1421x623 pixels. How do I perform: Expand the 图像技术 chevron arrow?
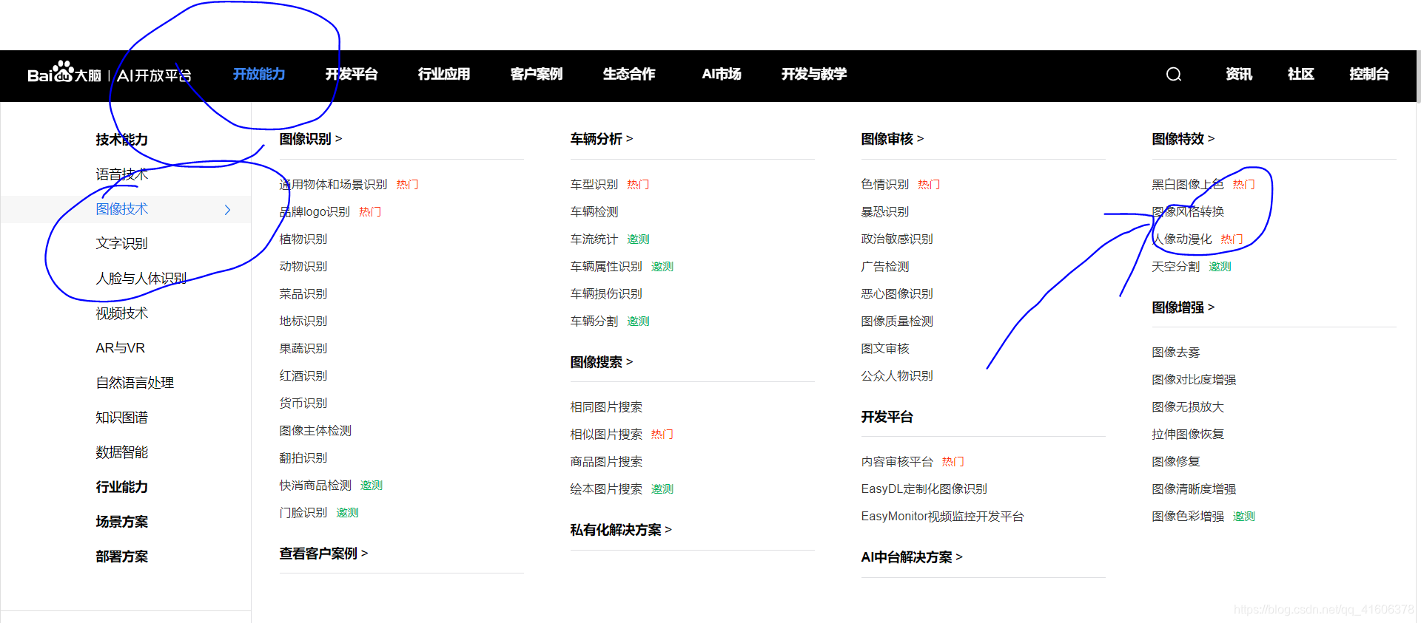click(227, 210)
